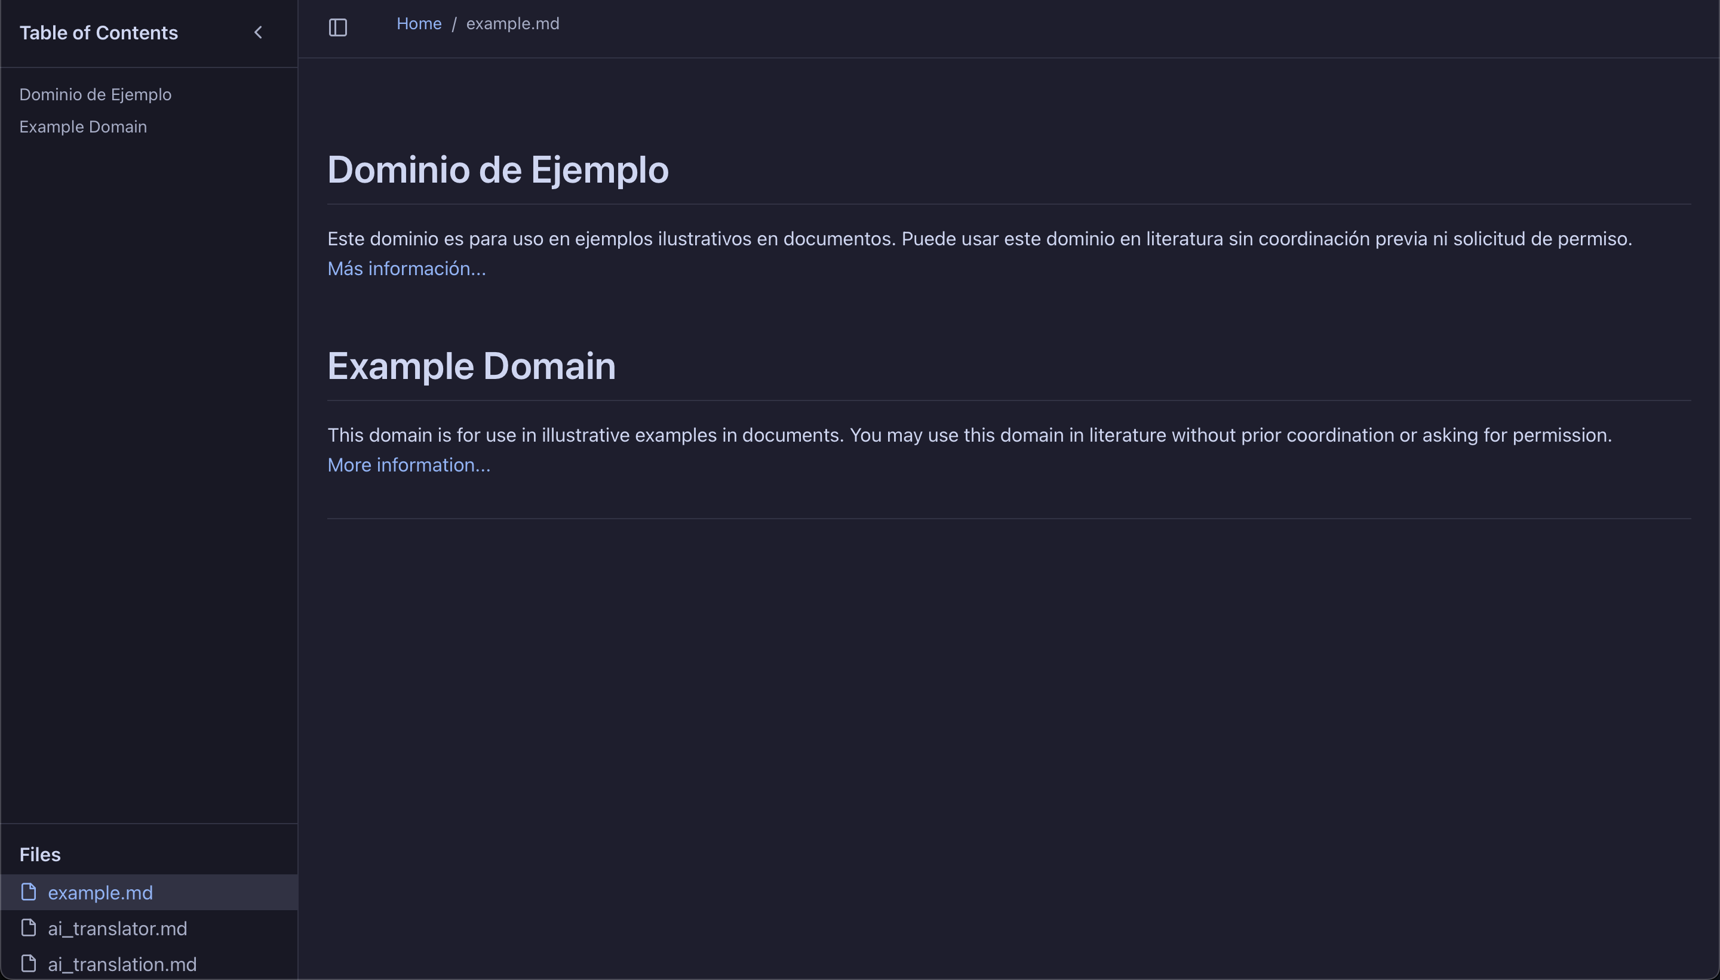
Task: Click the file icon beside ai_translator.md
Action: pos(28,927)
